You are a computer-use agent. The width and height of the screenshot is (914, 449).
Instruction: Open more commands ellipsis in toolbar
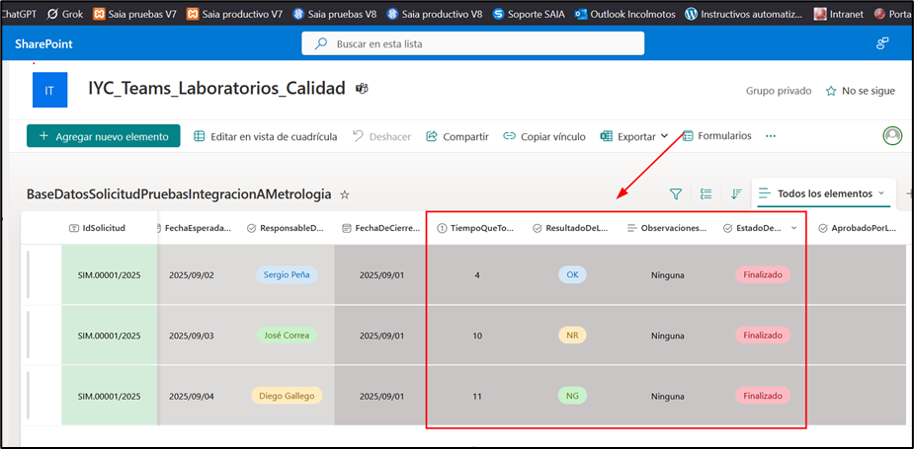771,136
